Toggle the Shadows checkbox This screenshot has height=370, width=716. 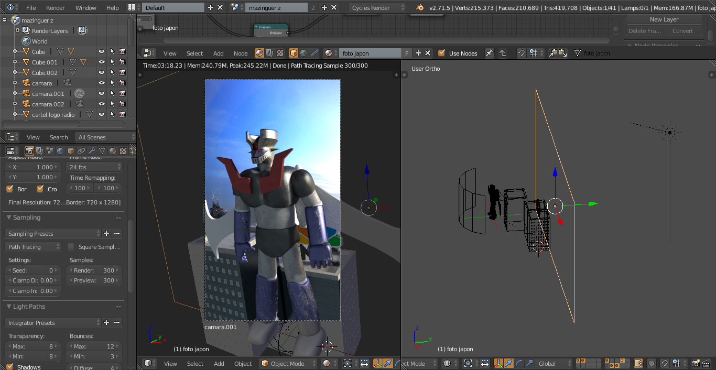9,367
